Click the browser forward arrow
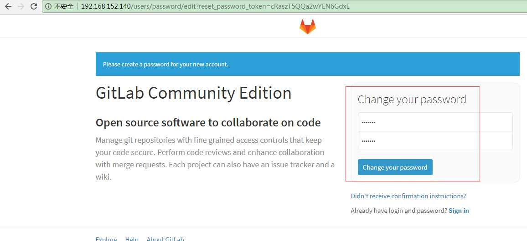The width and height of the screenshot is (527, 241). click(x=21, y=6)
